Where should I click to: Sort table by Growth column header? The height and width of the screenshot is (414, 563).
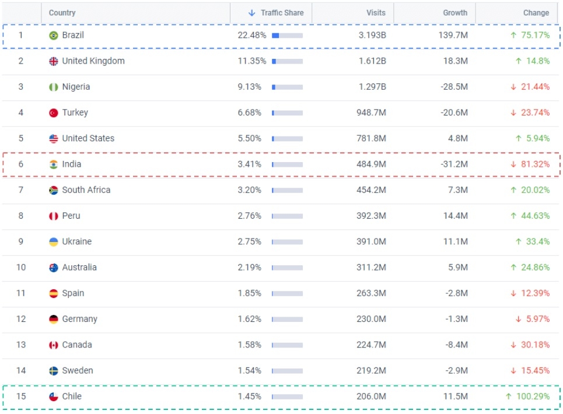(455, 13)
